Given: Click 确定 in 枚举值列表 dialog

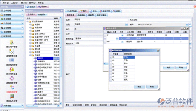Looking at the screenshot, I should [x=139, y=87].
